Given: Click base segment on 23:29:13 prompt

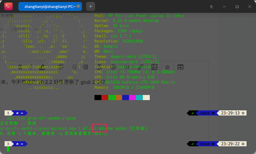Looking at the screenshot, I should 205,113.
